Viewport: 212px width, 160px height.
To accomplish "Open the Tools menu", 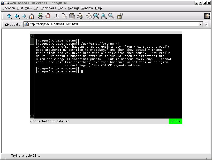I will (62, 8).
